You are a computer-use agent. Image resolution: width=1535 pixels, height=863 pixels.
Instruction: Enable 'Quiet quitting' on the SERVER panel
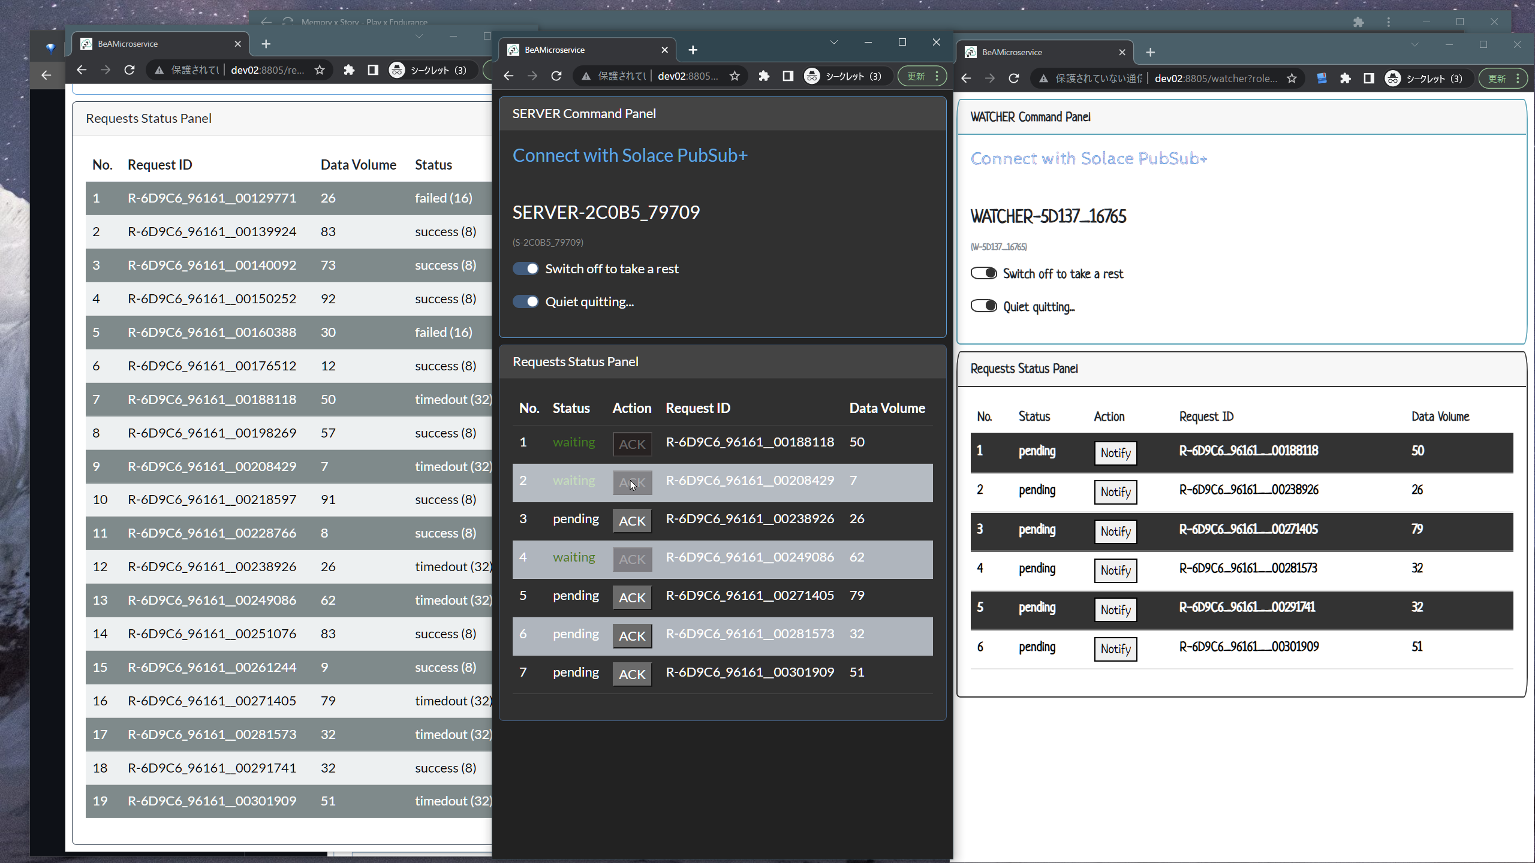tap(526, 301)
